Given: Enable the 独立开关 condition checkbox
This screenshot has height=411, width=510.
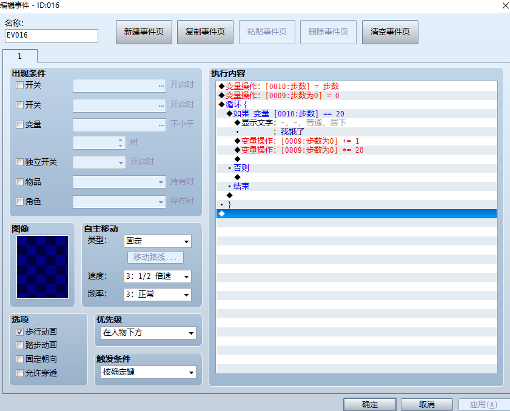Looking at the screenshot, I should 20,162.
